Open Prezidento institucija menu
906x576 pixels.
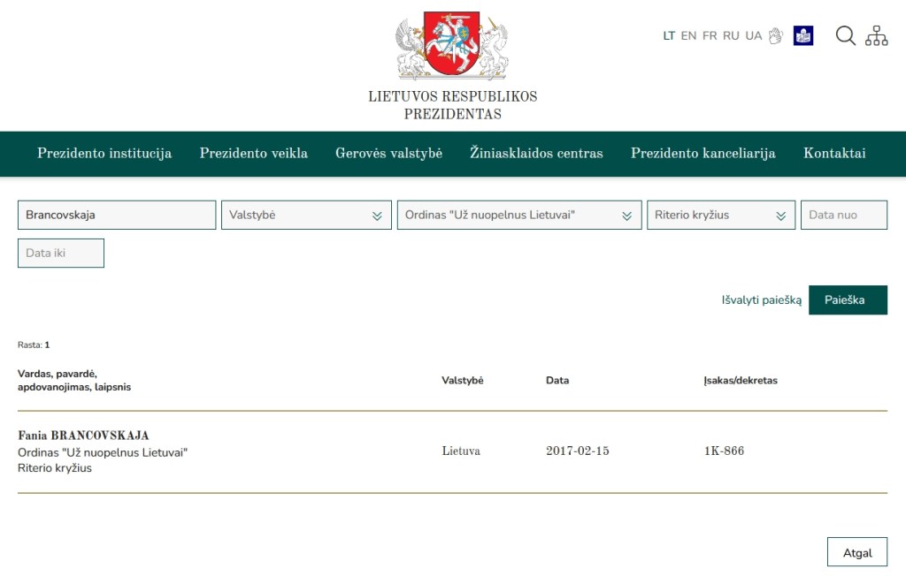104,154
